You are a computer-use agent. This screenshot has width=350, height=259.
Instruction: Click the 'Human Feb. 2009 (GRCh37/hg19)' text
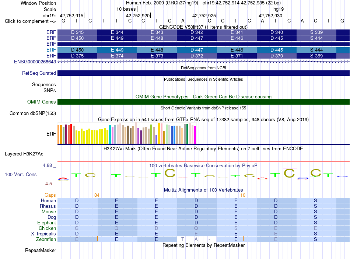coord(162,3)
